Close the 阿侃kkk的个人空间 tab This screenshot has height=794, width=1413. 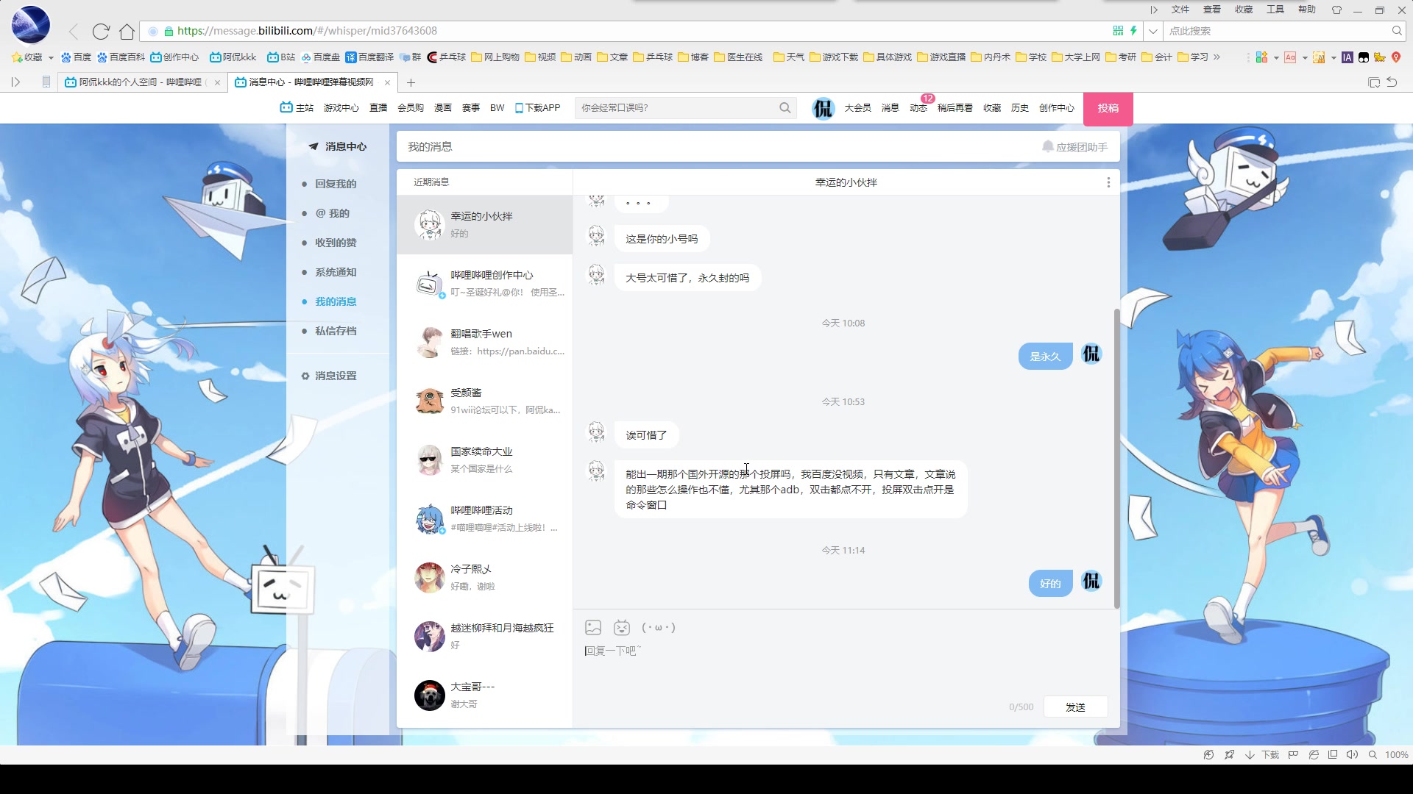pos(217,82)
